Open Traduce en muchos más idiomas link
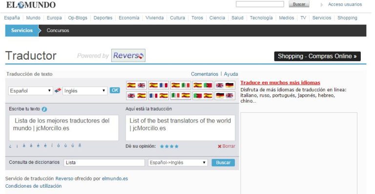The image size is (375, 194). point(280,83)
